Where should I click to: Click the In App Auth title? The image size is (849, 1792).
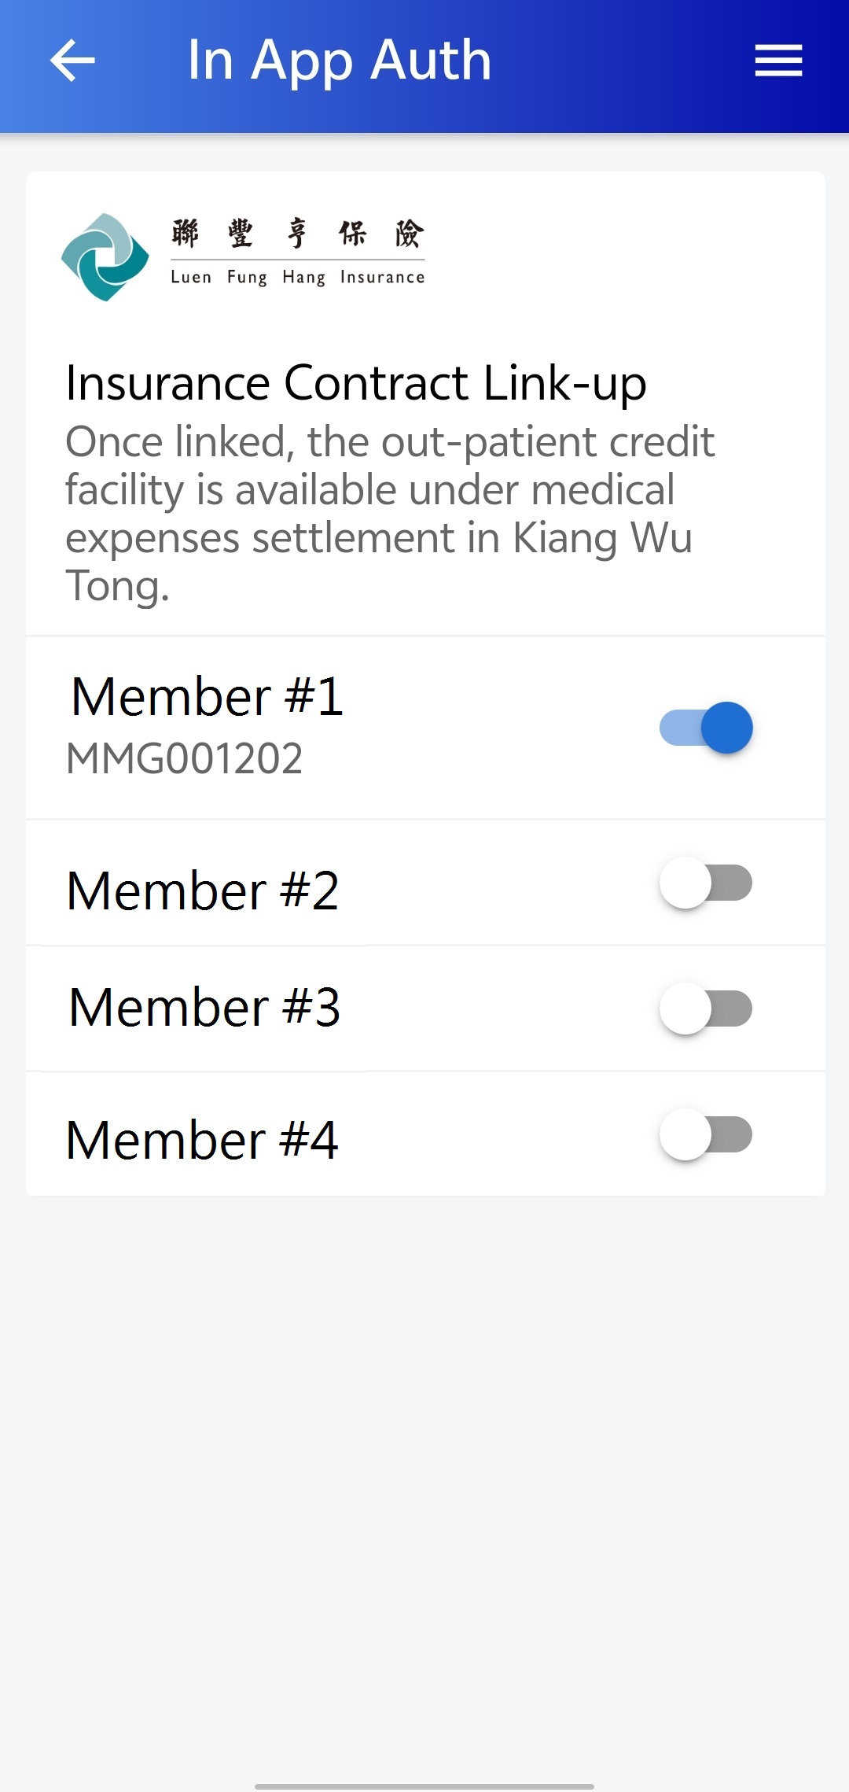340,61
